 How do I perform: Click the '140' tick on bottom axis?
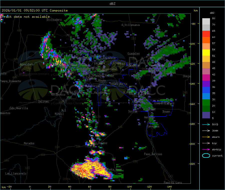coord(169,187)
